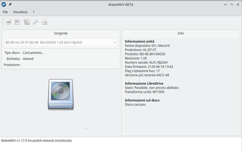
Task: Click the 'Info' panel heading
Action: tap(181, 33)
